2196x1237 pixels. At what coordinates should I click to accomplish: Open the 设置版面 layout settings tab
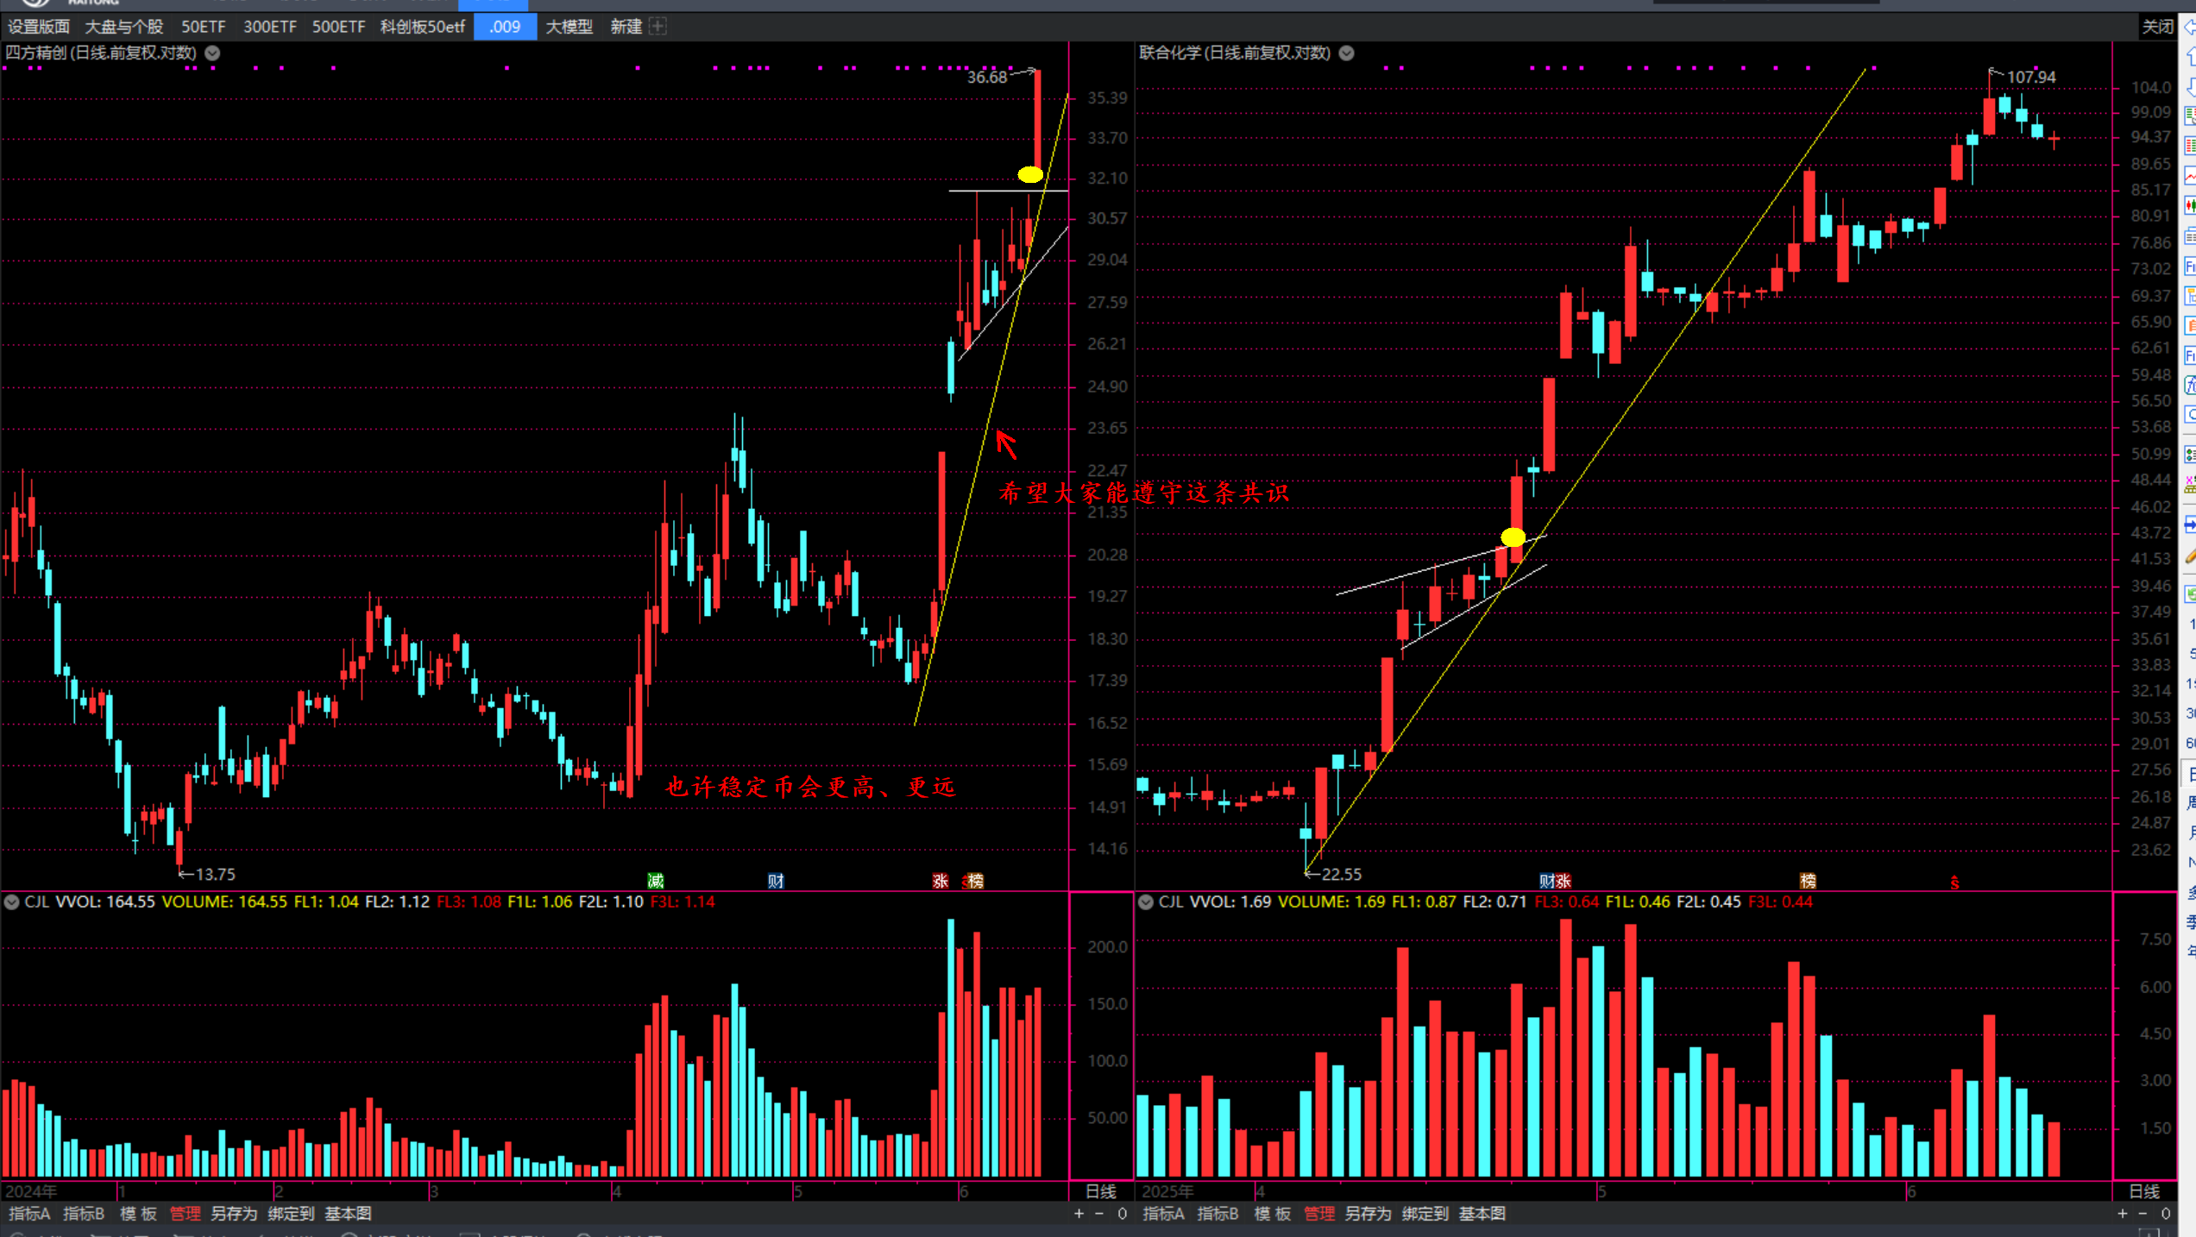tap(39, 27)
